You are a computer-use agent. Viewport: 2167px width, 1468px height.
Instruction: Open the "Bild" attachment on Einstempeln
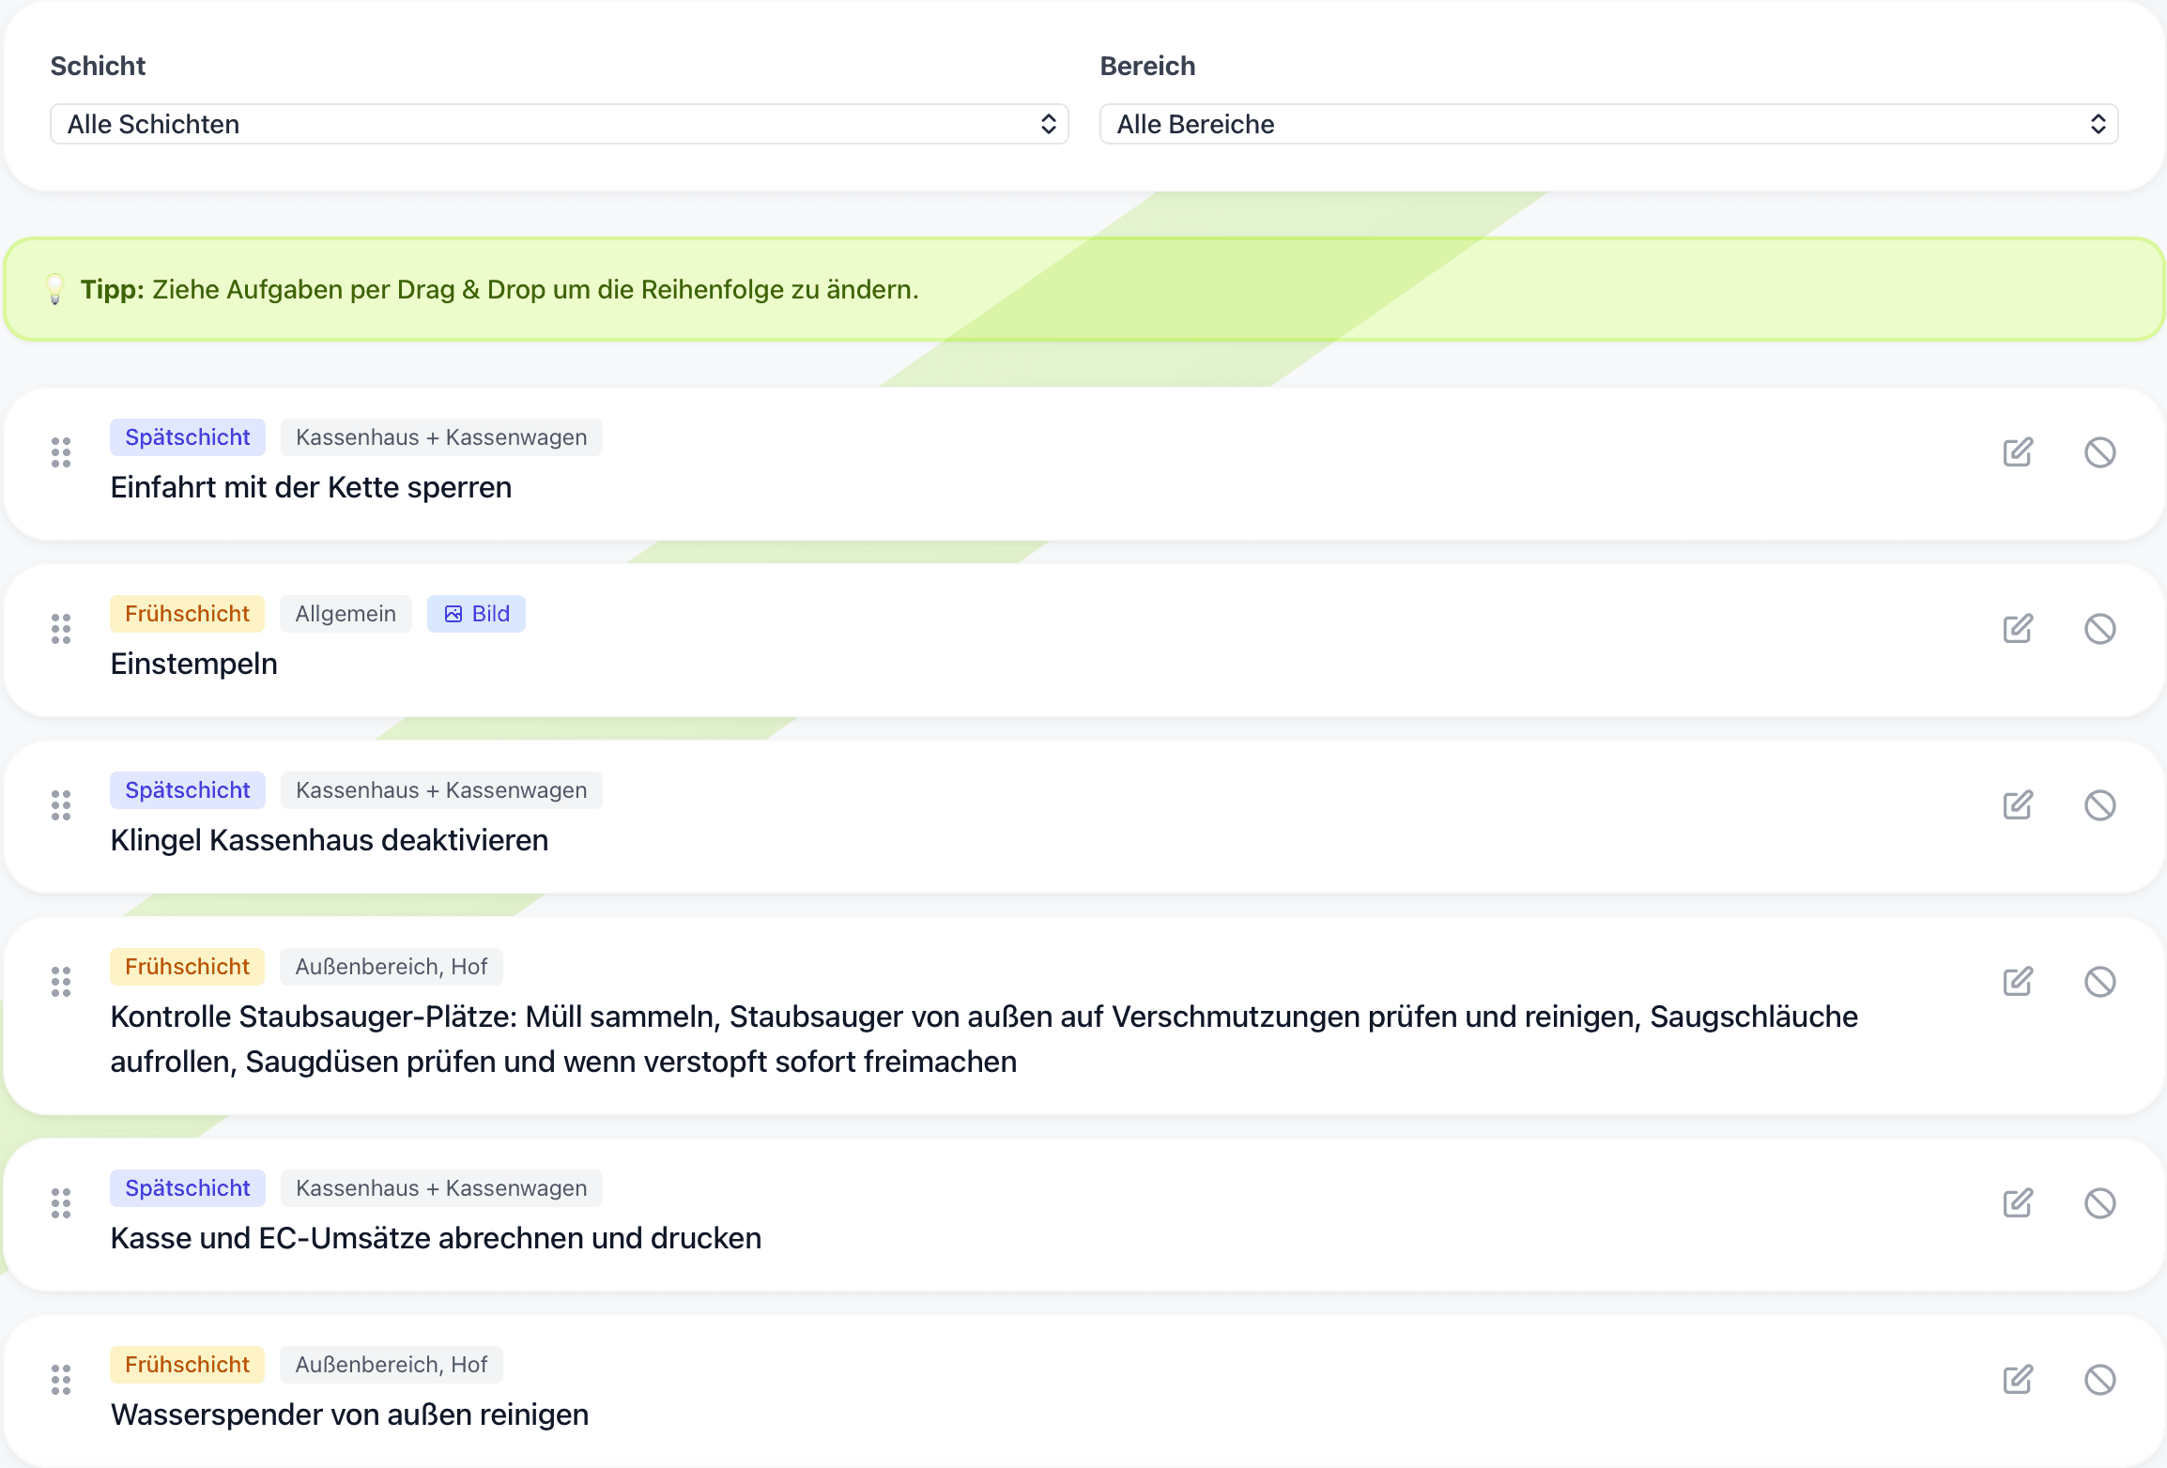click(x=476, y=613)
